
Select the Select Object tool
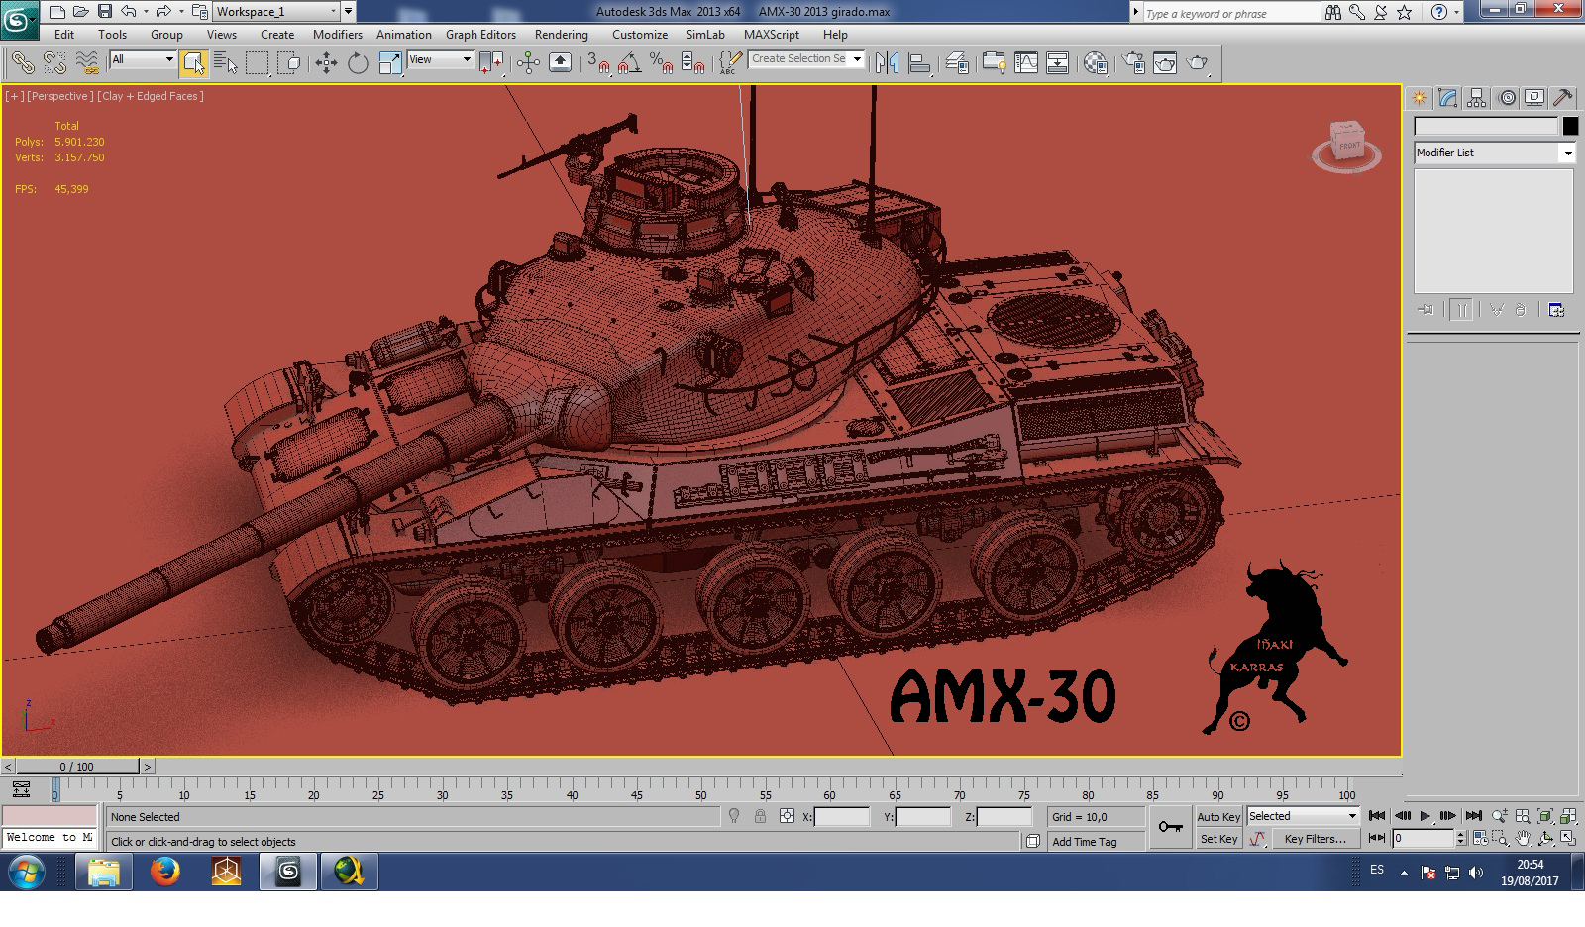coord(194,62)
